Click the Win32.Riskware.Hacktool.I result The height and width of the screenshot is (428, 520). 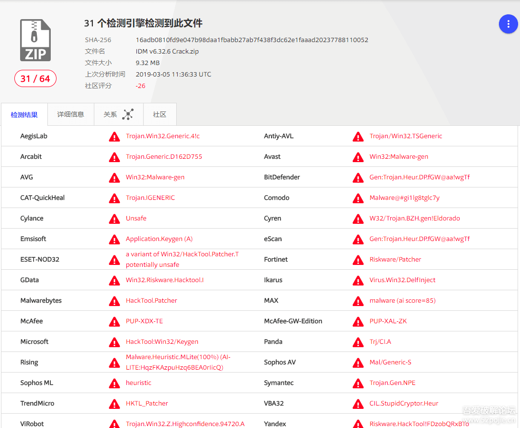pos(165,280)
